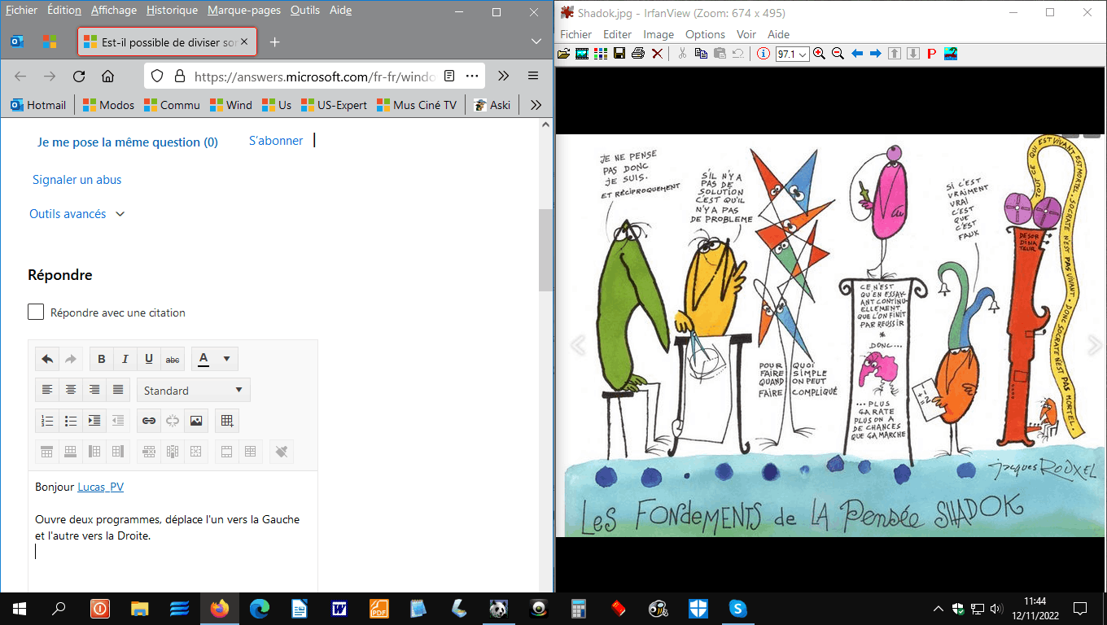Apply italic in reply editor
Viewport: 1107px width, 625px height.
(x=125, y=359)
